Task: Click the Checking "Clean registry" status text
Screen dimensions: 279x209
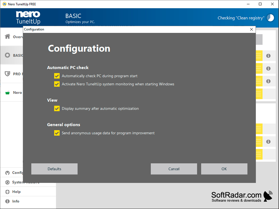Action: tap(241, 18)
